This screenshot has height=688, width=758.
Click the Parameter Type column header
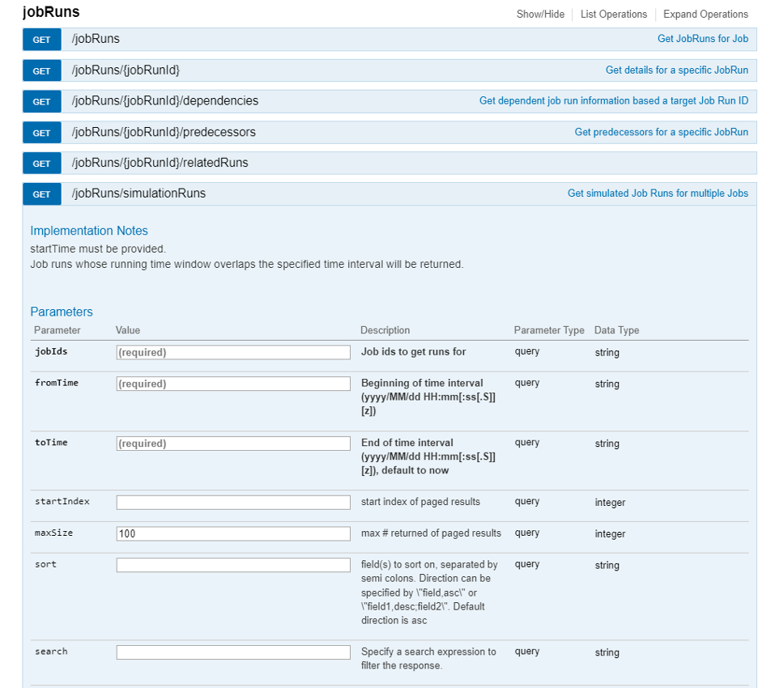pyautogui.click(x=549, y=330)
